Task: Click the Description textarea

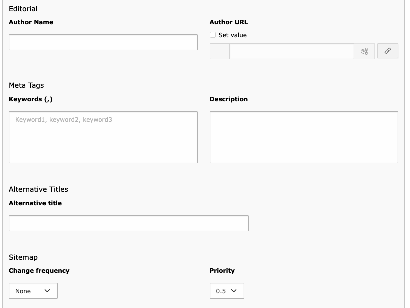Action: coord(304,137)
